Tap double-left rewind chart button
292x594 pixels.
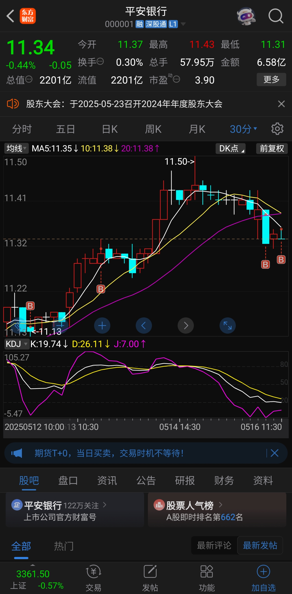click(18, 326)
